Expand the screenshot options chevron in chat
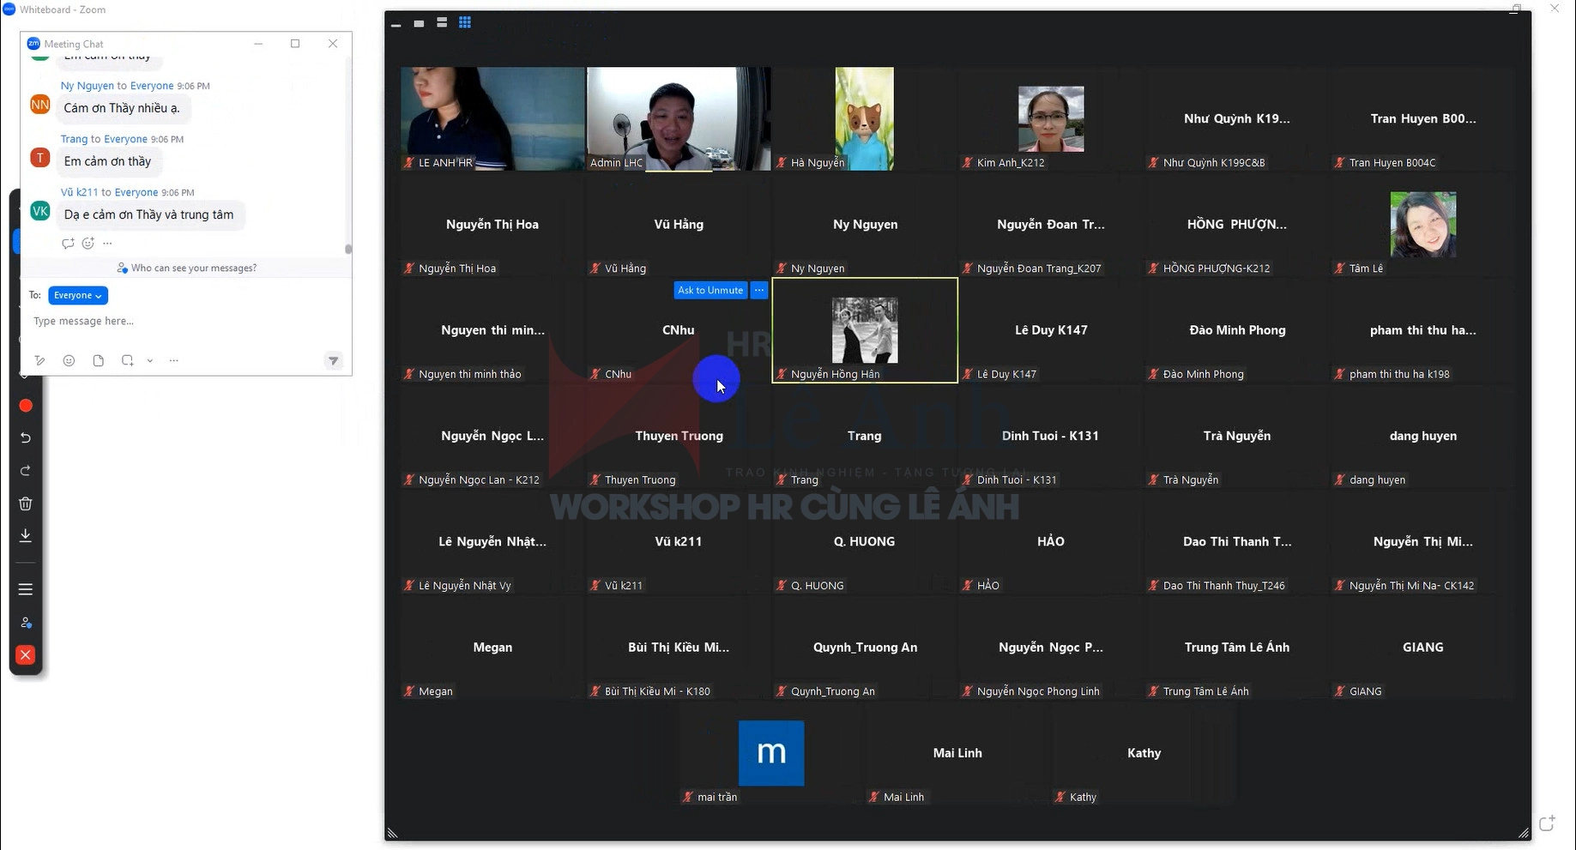This screenshot has width=1576, height=850. (x=149, y=361)
